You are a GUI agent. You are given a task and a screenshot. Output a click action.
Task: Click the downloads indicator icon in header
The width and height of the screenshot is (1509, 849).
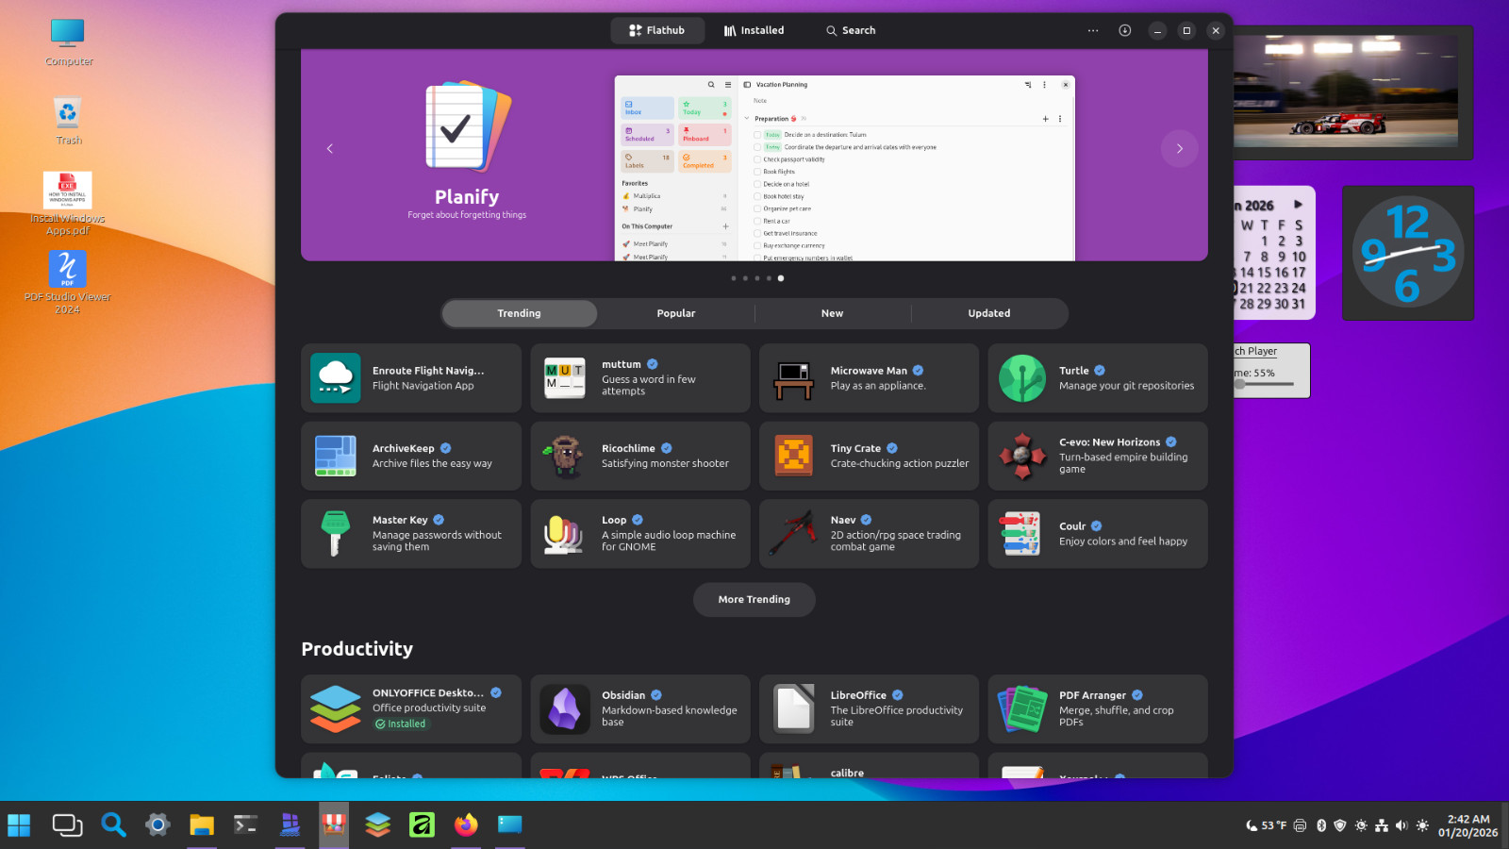coord(1125,30)
